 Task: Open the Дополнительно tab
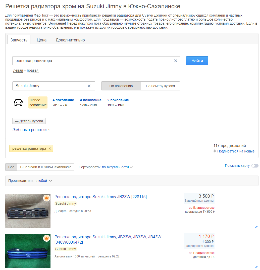(x=70, y=40)
